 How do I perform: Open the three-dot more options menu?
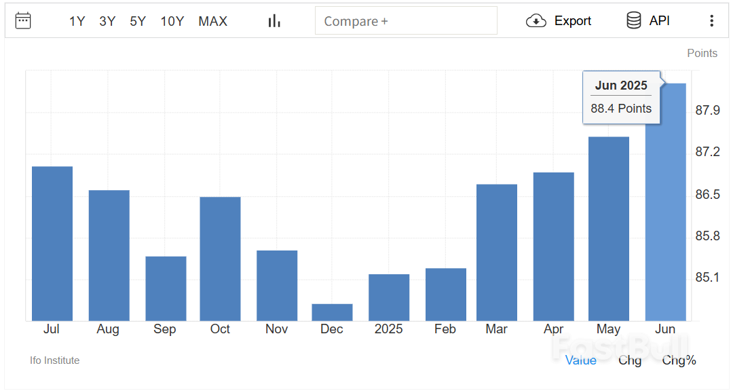pyautogui.click(x=711, y=21)
